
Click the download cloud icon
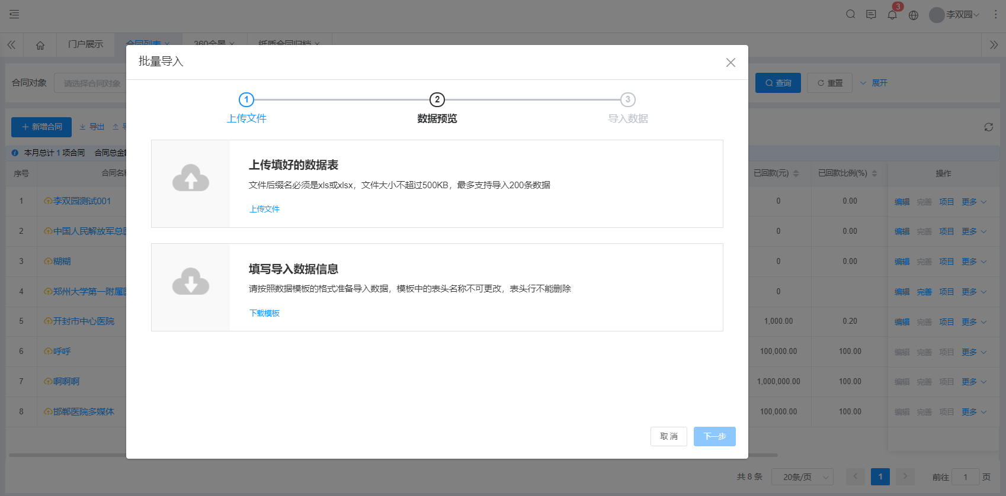190,282
